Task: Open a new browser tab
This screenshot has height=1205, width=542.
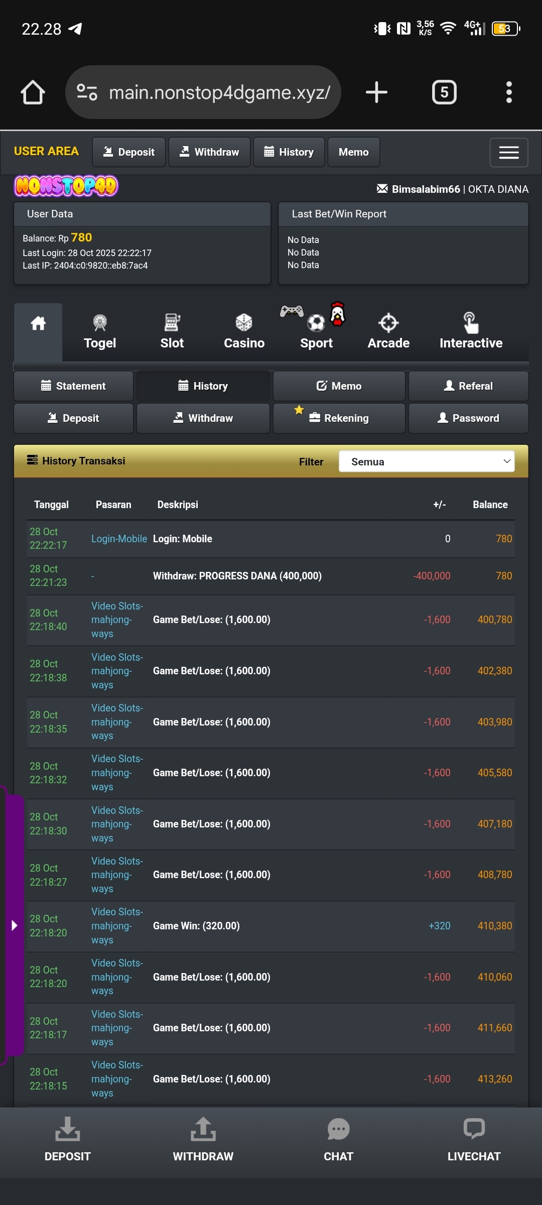Action: [x=376, y=92]
